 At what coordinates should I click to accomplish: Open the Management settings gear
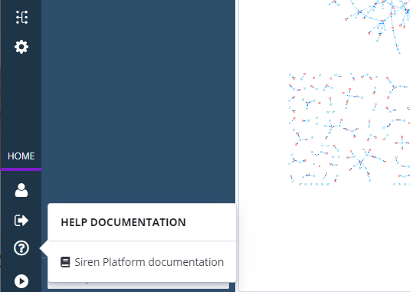[x=21, y=47]
